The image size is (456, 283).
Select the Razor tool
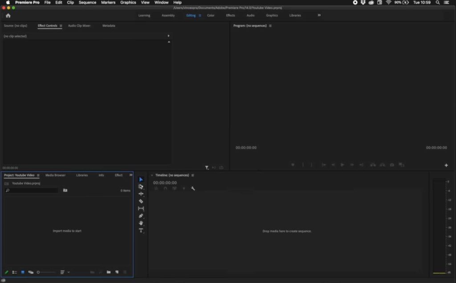[x=141, y=201]
